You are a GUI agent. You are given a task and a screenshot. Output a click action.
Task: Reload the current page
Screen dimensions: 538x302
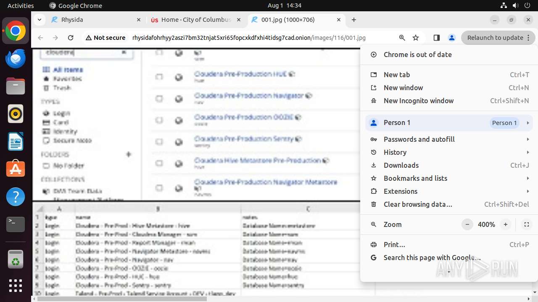71,38
